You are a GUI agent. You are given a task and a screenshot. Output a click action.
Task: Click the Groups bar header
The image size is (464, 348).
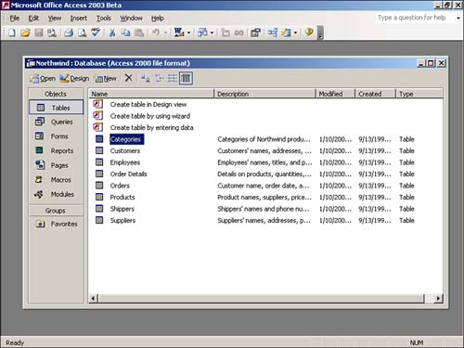click(57, 211)
